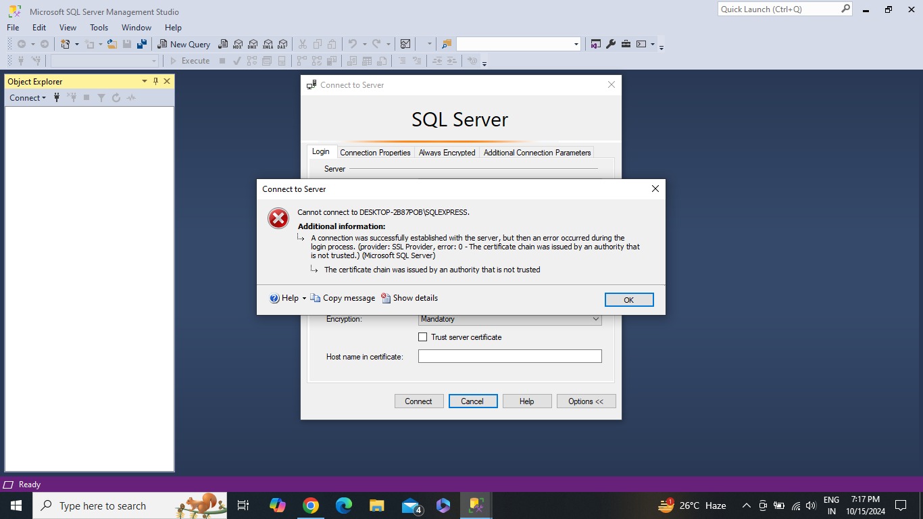Image resolution: width=923 pixels, height=519 pixels.
Task: Close the error dialog with X
Action: tap(655, 189)
